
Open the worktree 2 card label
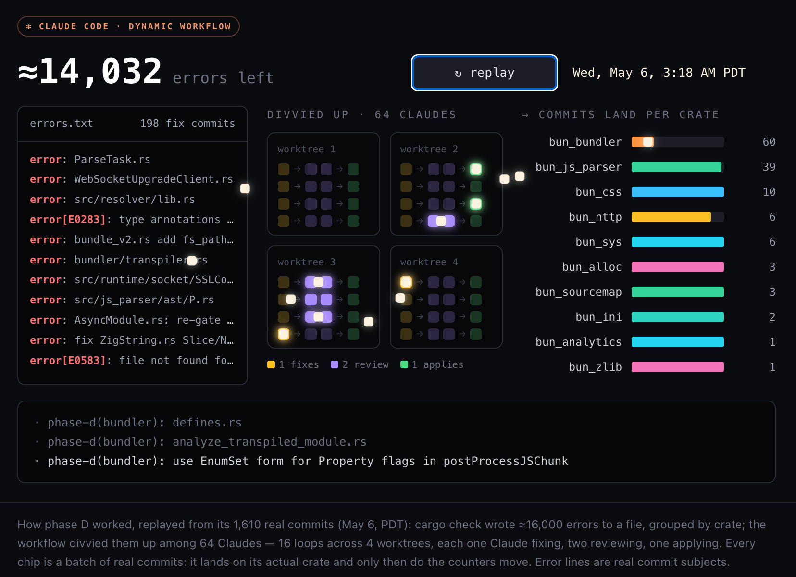(x=429, y=150)
